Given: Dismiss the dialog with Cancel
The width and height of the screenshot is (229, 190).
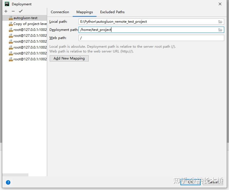Looking at the screenshot, I should point(212,182).
